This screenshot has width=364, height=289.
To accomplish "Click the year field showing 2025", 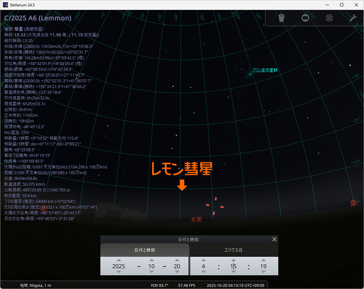I will (119, 266).
